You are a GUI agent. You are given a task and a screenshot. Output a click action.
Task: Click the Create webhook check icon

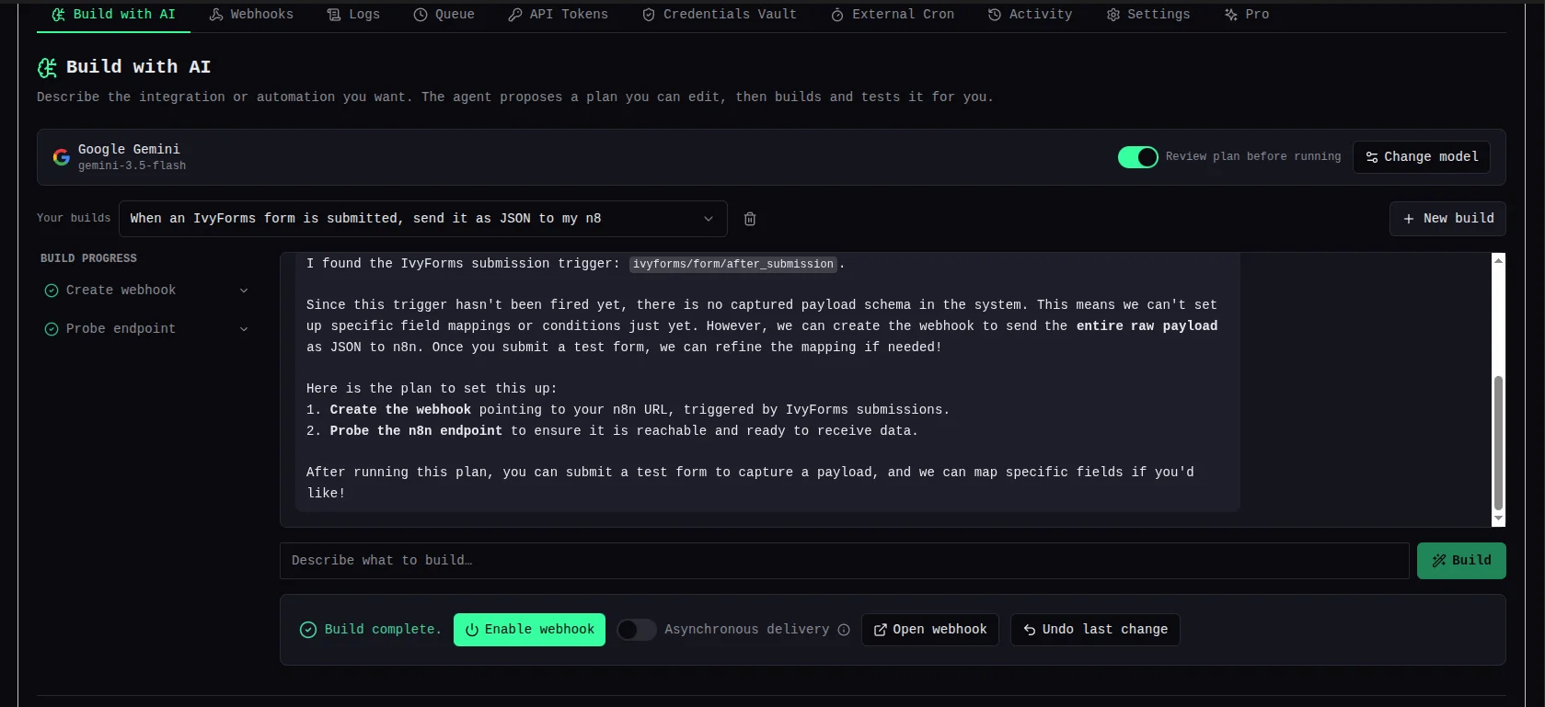pyautogui.click(x=52, y=291)
